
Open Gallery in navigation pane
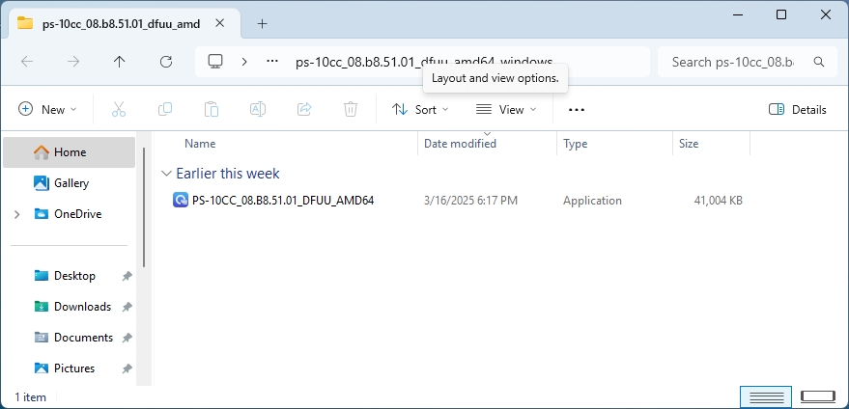click(69, 183)
